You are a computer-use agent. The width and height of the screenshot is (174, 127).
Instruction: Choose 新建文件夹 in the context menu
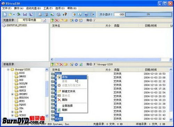tap(72, 91)
